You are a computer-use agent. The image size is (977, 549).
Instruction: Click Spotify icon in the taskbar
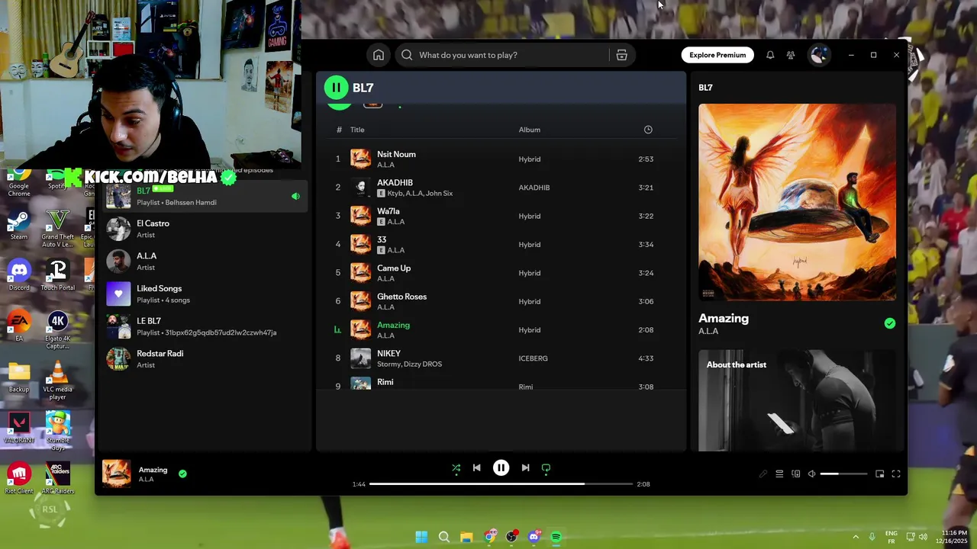pyautogui.click(x=556, y=537)
